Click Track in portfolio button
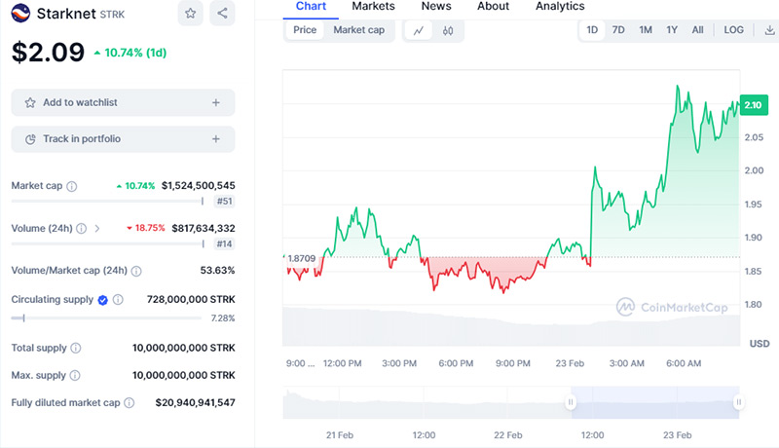The image size is (779, 448). pos(123,139)
